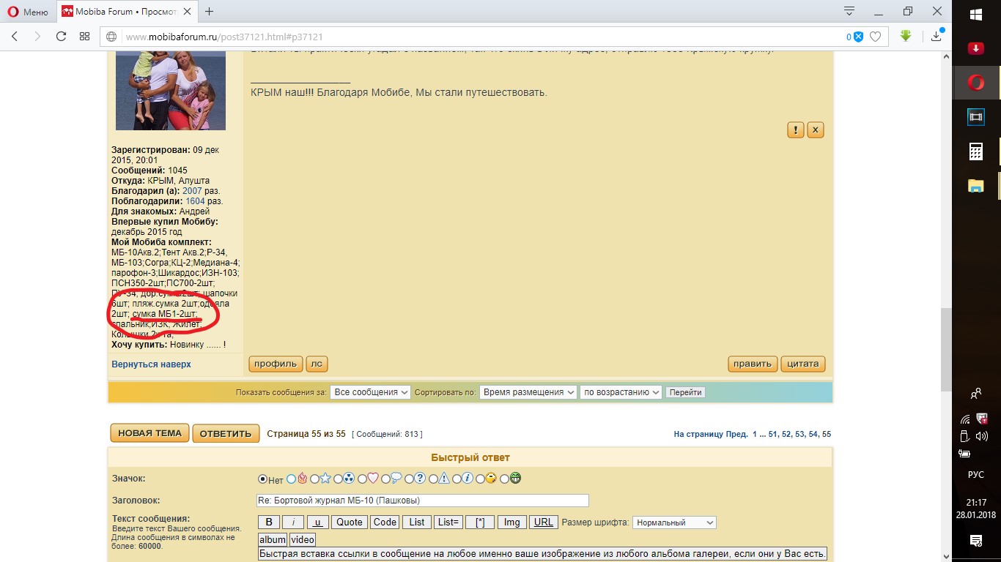Click the B bold BBCode button

pos(269,522)
